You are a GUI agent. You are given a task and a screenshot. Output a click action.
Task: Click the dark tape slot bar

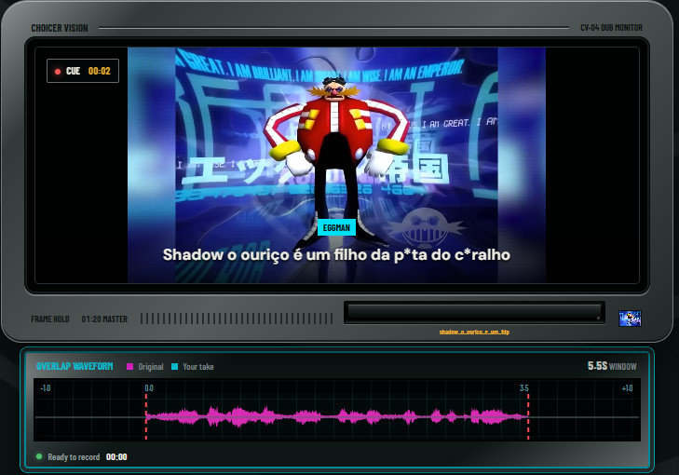(474, 313)
